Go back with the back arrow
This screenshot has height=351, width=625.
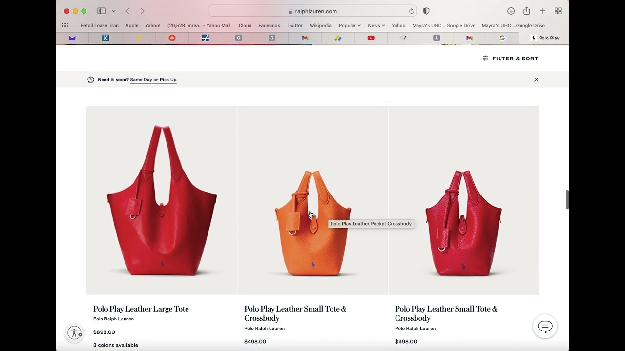[127, 11]
